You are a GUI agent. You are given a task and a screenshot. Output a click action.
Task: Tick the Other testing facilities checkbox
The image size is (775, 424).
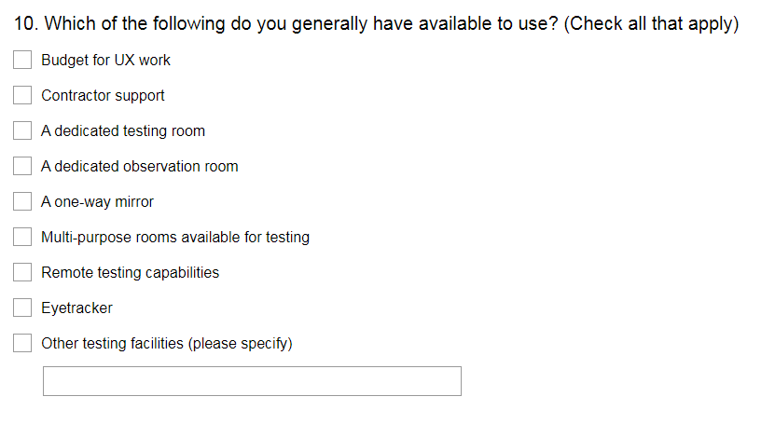(22, 344)
